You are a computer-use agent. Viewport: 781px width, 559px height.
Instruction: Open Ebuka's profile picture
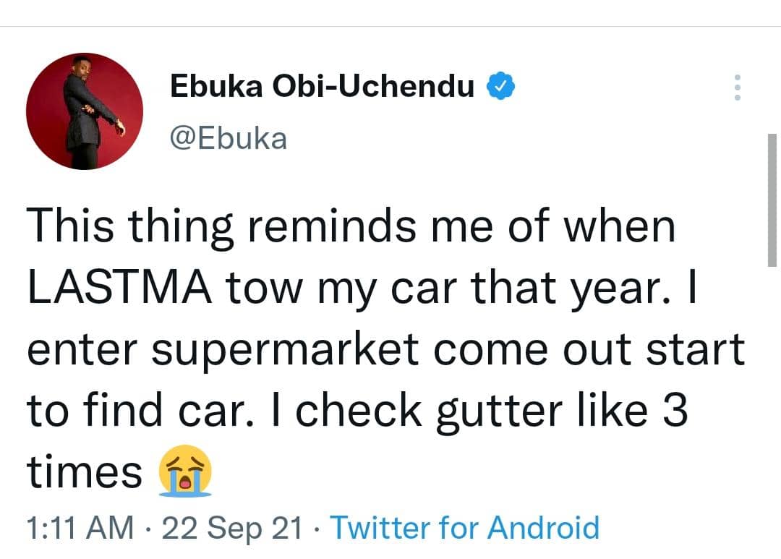(x=85, y=111)
